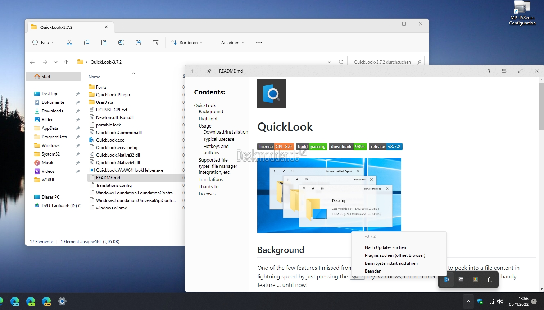The height and width of the screenshot is (310, 544).
Task: Select the Fonts folder in file list
Action: [101, 87]
